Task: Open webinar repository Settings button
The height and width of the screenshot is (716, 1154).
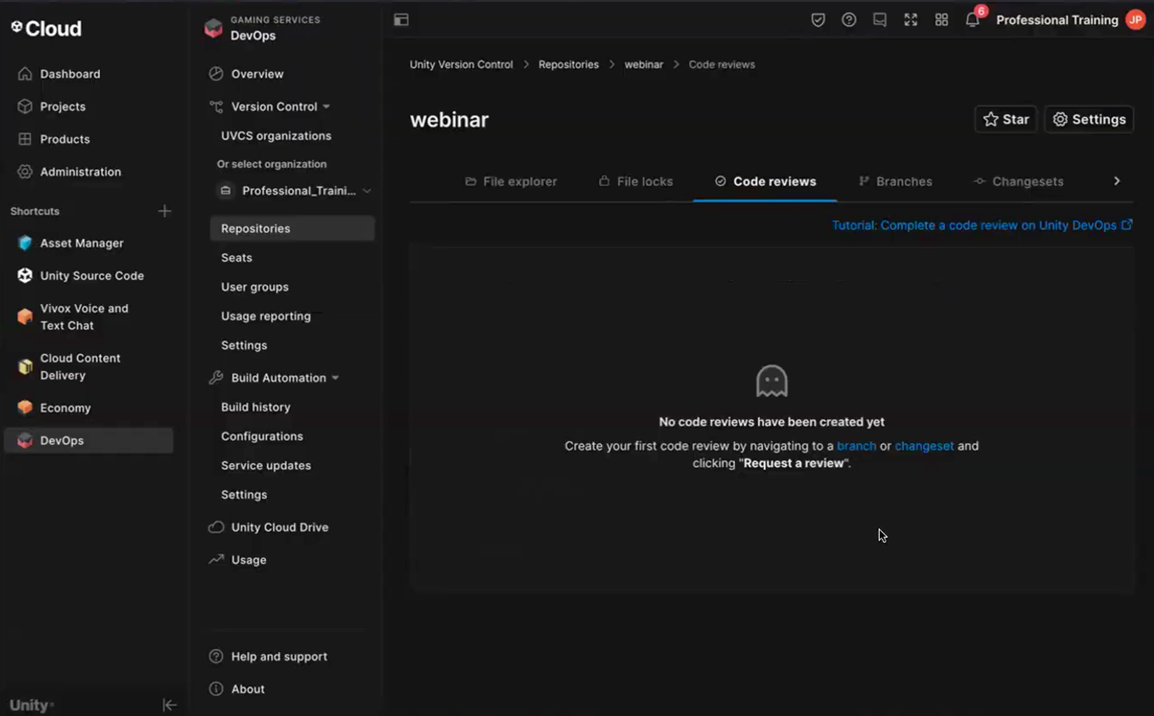Action: [1089, 119]
